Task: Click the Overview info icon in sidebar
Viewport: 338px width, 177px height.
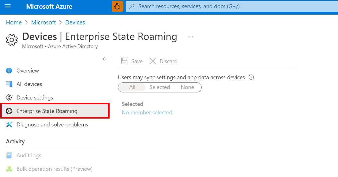Action: tap(9, 71)
